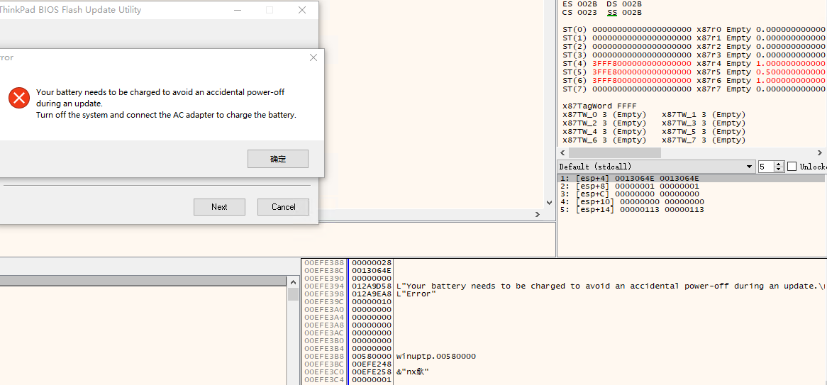Select the argument row 1: [esp+4] 0013064E
Screen dimensions: 827x385
pyautogui.click(x=691, y=178)
